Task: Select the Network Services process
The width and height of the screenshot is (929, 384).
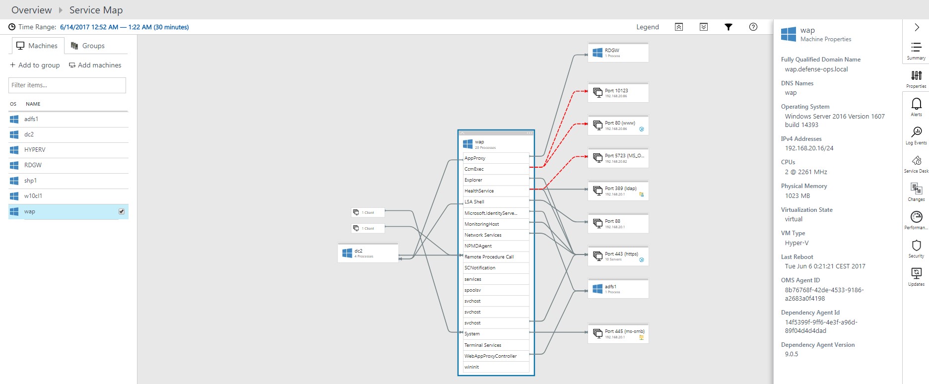Action: coord(496,235)
